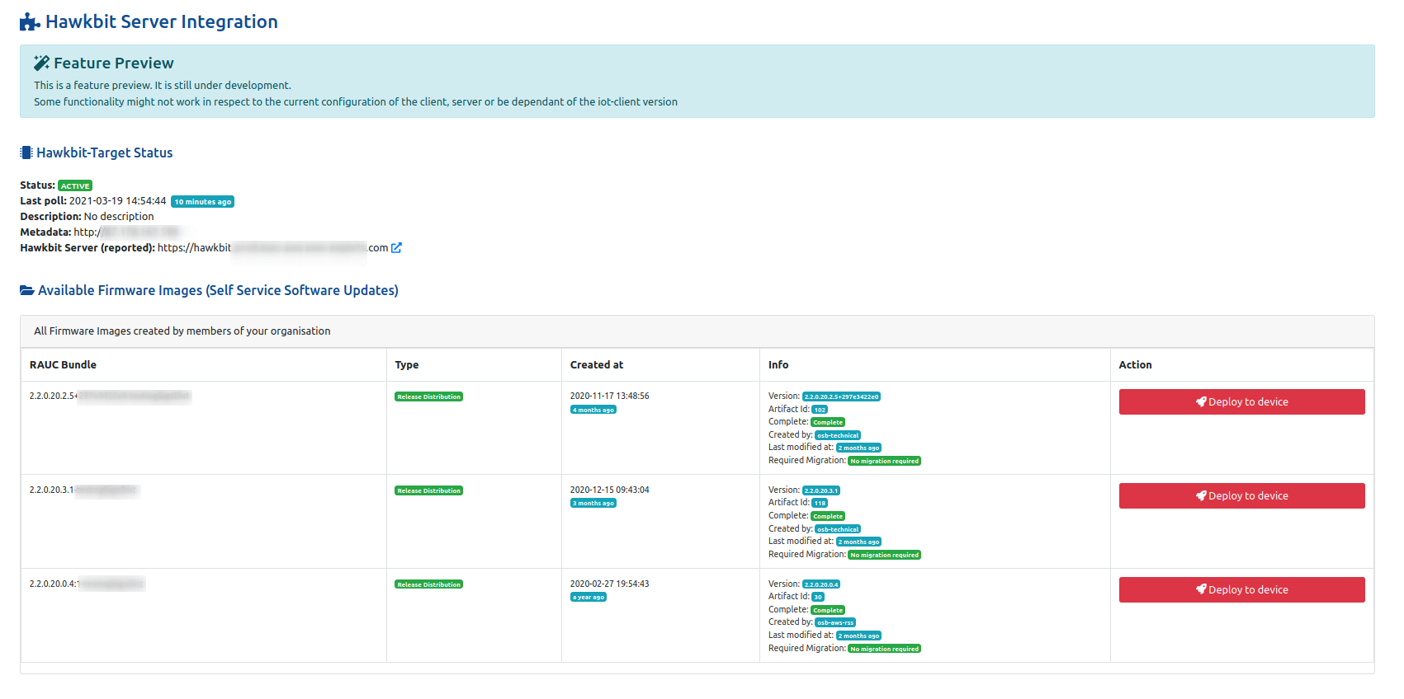Click the Release Distribution badge in the 2.2.0.20.3.1 row

click(428, 491)
